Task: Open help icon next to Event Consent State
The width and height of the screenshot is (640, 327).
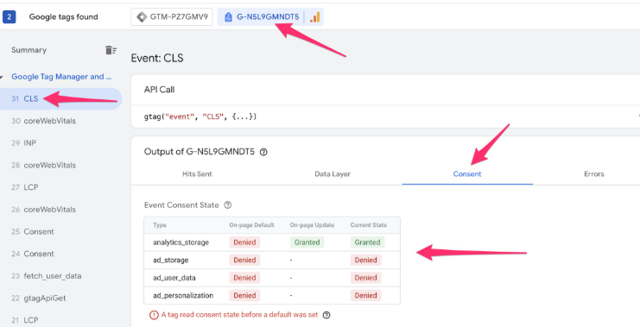Action: point(228,205)
